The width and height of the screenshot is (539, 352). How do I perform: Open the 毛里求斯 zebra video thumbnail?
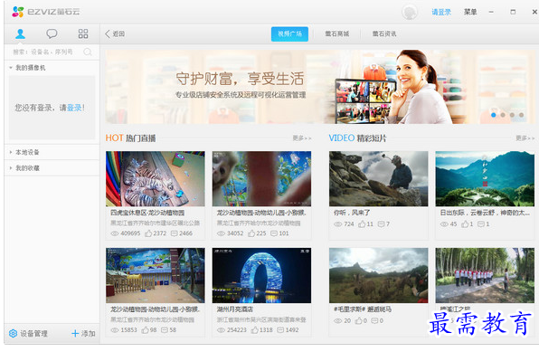click(378, 275)
